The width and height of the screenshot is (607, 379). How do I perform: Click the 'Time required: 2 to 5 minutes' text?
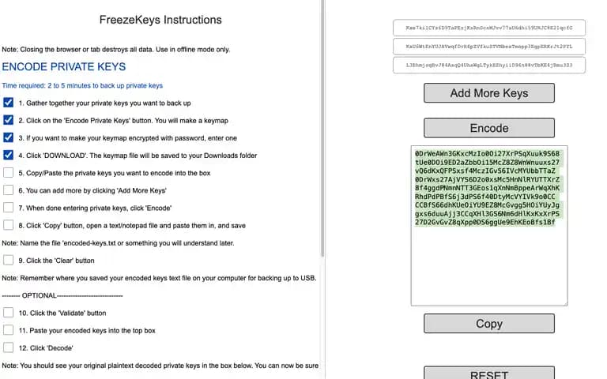click(x=82, y=85)
